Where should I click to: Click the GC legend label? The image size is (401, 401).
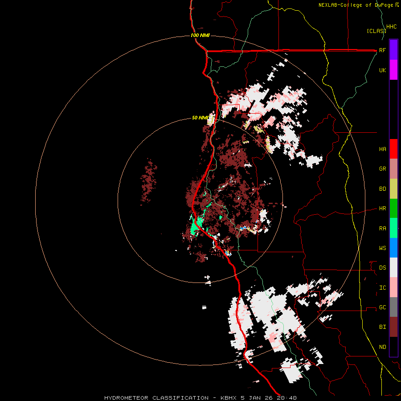pos(382,307)
